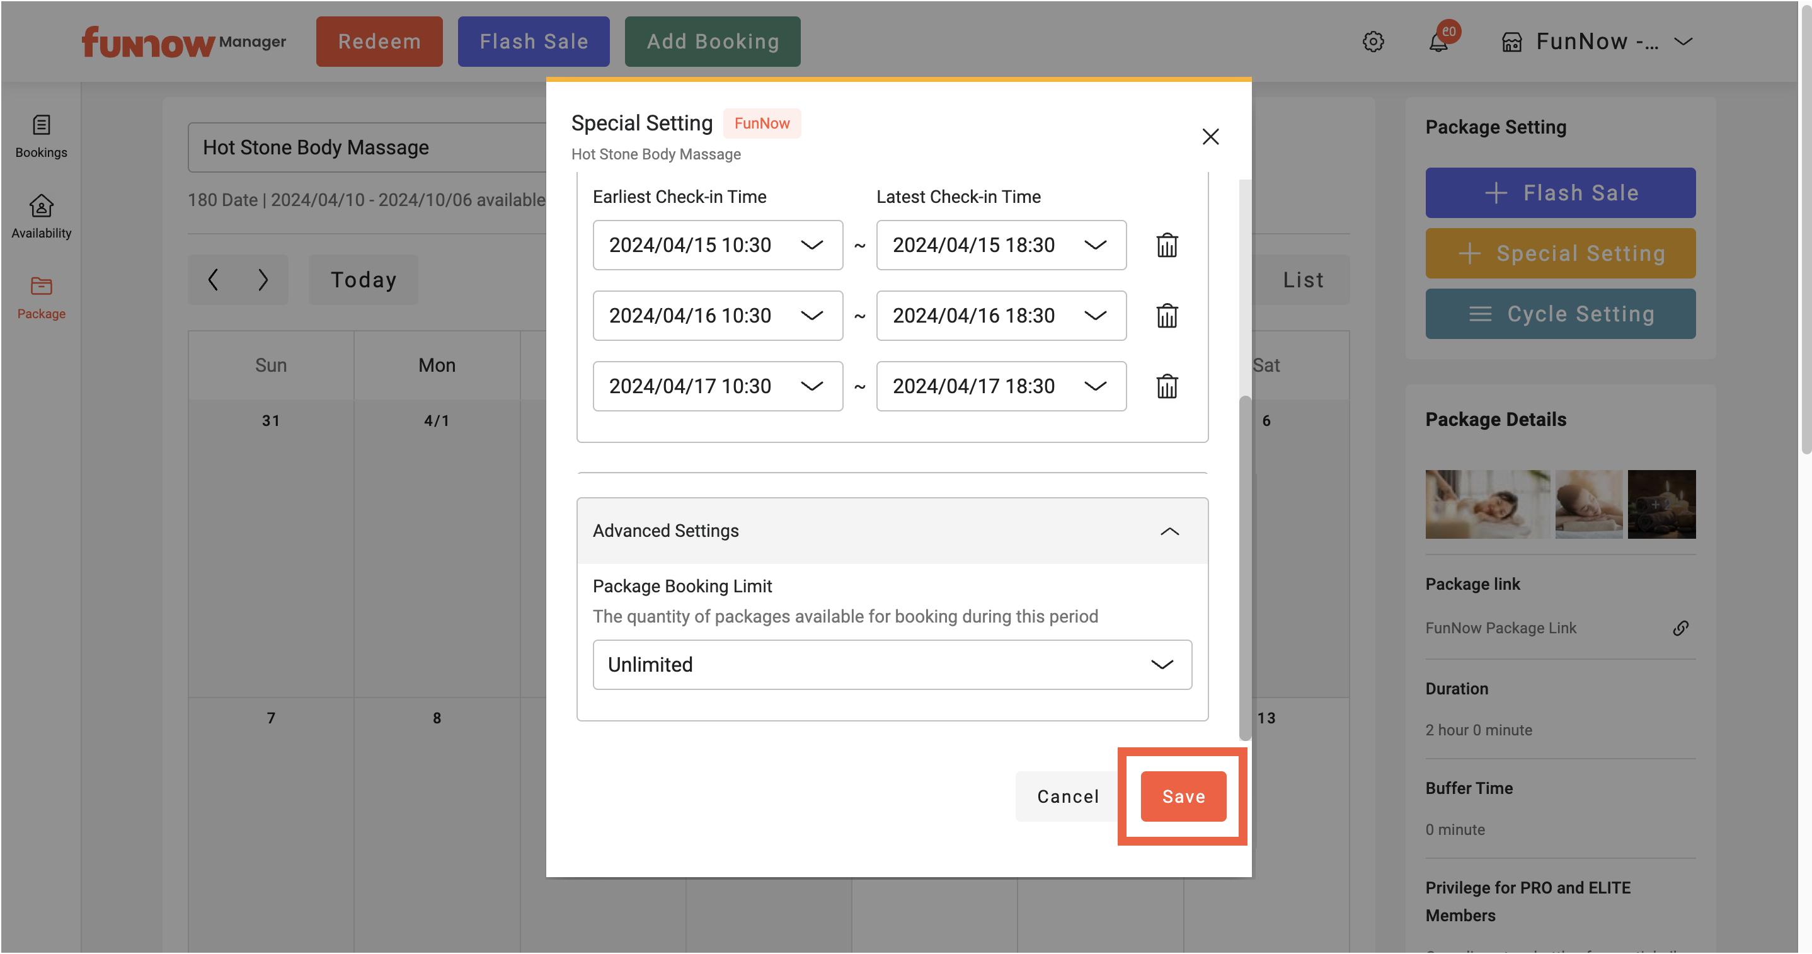Delete the 2024/04/16 check-in time row
Image resolution: width=1812 pixels, height=954 pixels.
click(1167, 316)
